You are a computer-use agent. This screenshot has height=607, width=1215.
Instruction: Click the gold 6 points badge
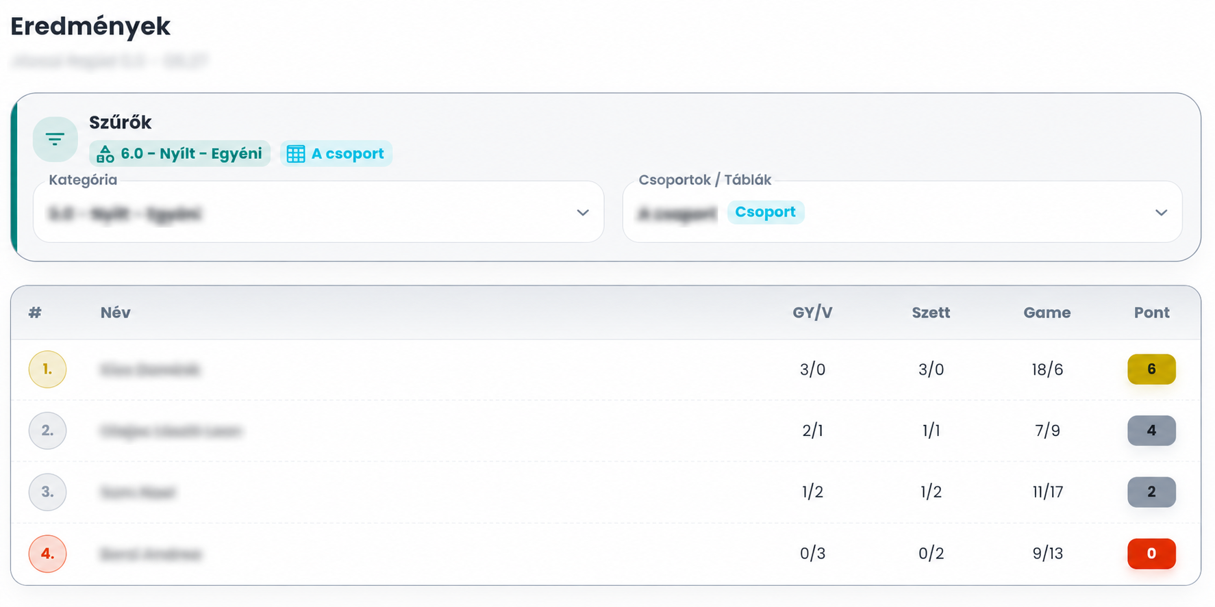1151,370
